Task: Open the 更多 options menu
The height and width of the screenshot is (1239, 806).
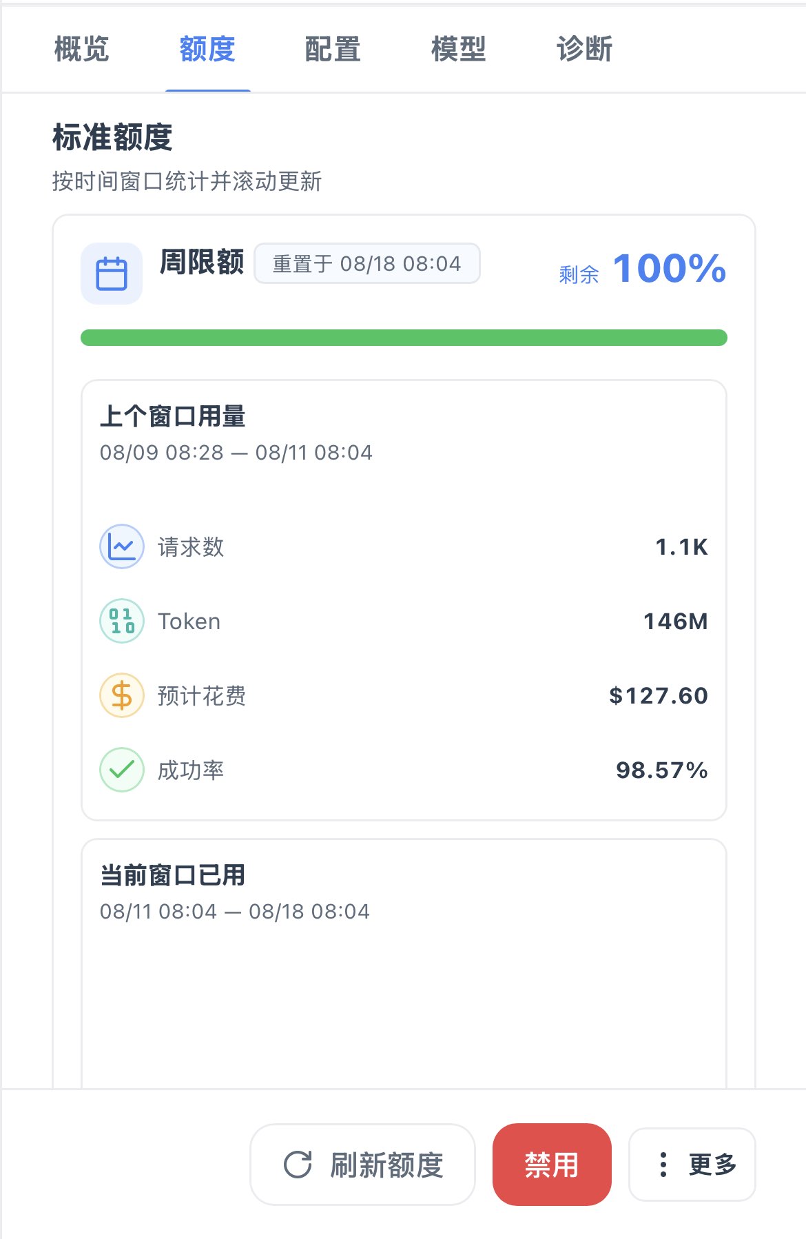Action: click(692, 1165)
